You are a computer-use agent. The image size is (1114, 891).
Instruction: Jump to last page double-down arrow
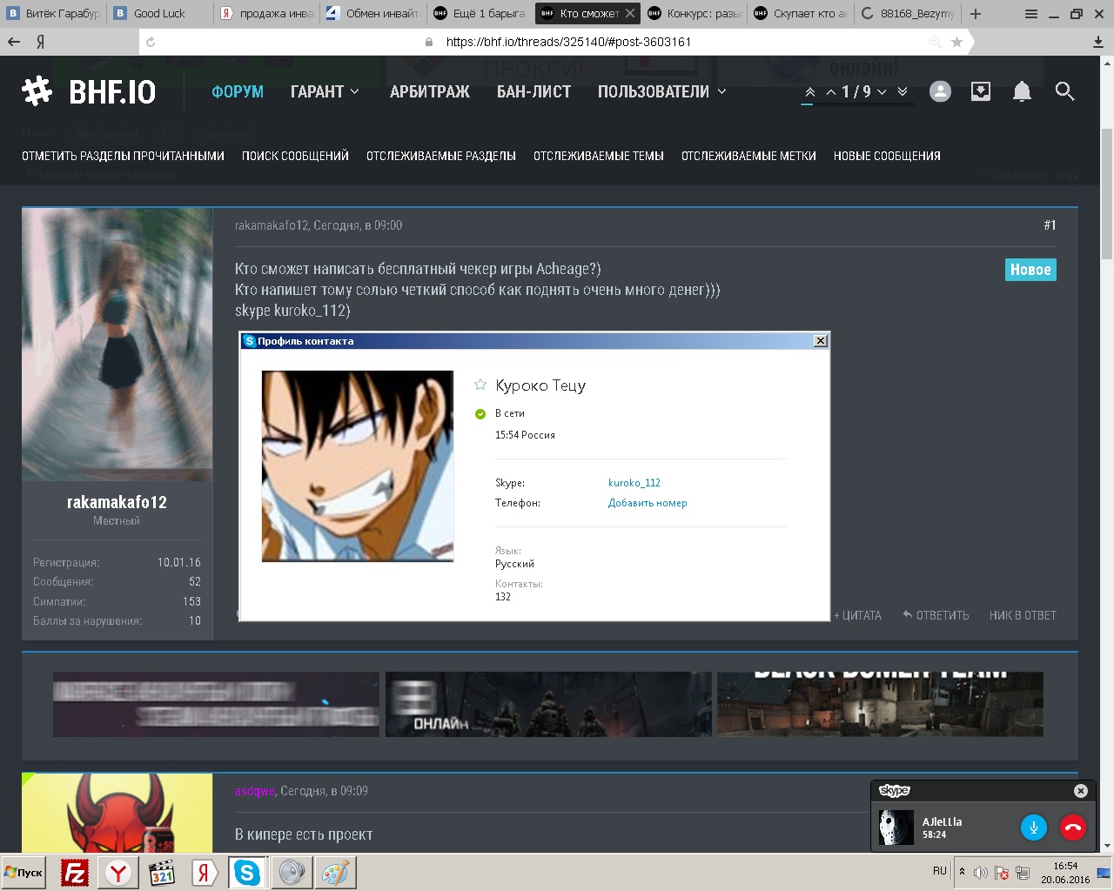[903, 92]
